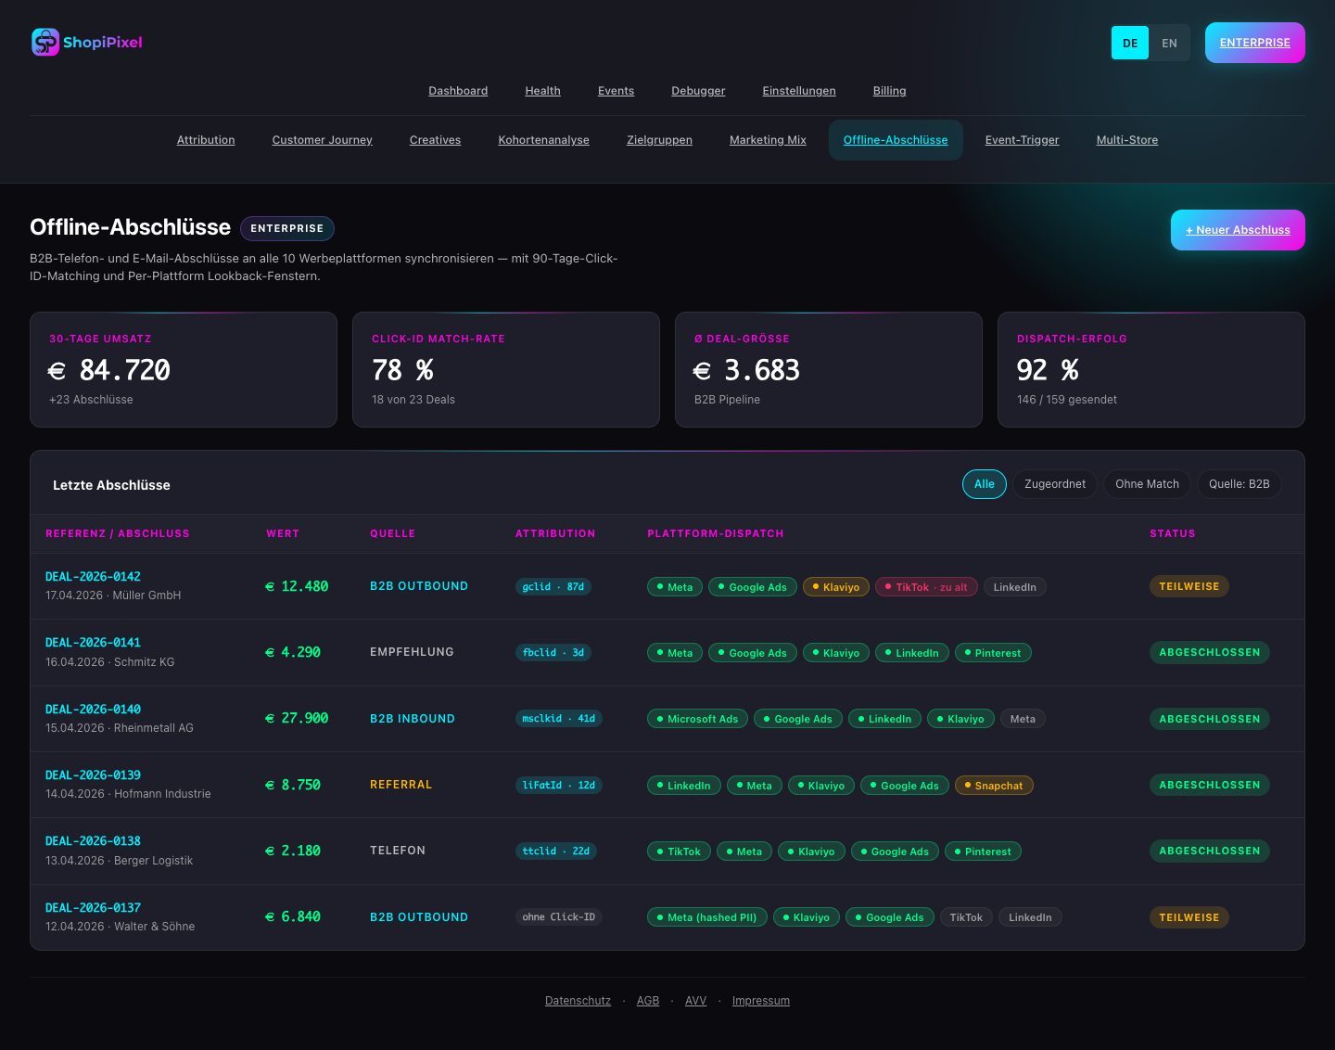Open deal DEAL-2026-0139
1335x1050 pixels.
[93, 775]
